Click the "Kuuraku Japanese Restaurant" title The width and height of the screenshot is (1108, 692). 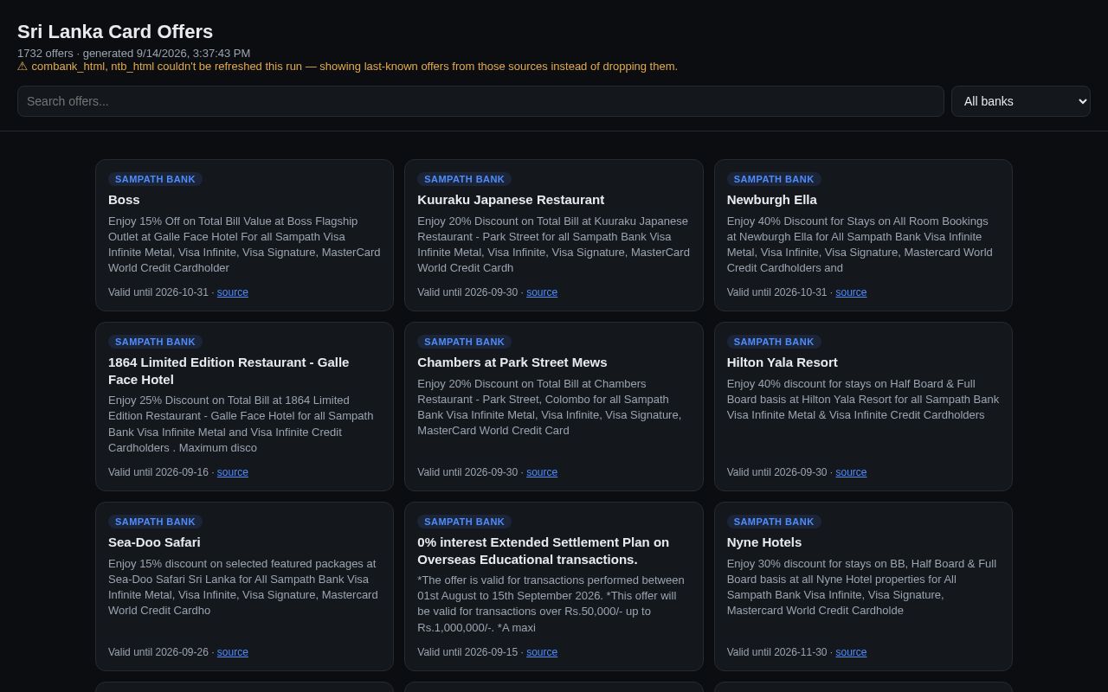tap(511, 200)
